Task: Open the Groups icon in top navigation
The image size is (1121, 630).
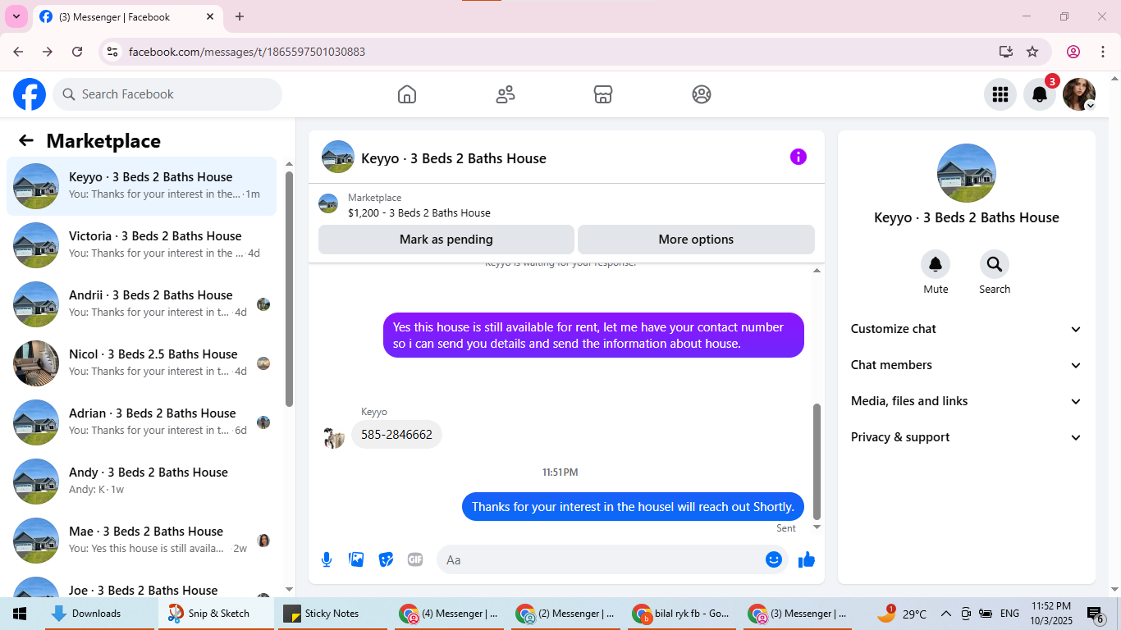Action: [x=702, y=94]
